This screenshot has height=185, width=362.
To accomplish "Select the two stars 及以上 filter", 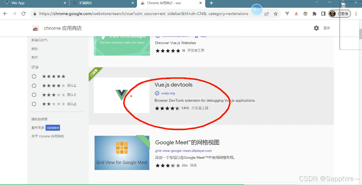I will click(x=34, y=104).
